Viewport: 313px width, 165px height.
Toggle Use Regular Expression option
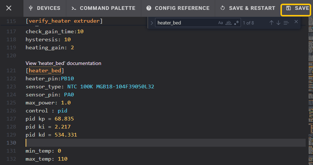(237, 23)
